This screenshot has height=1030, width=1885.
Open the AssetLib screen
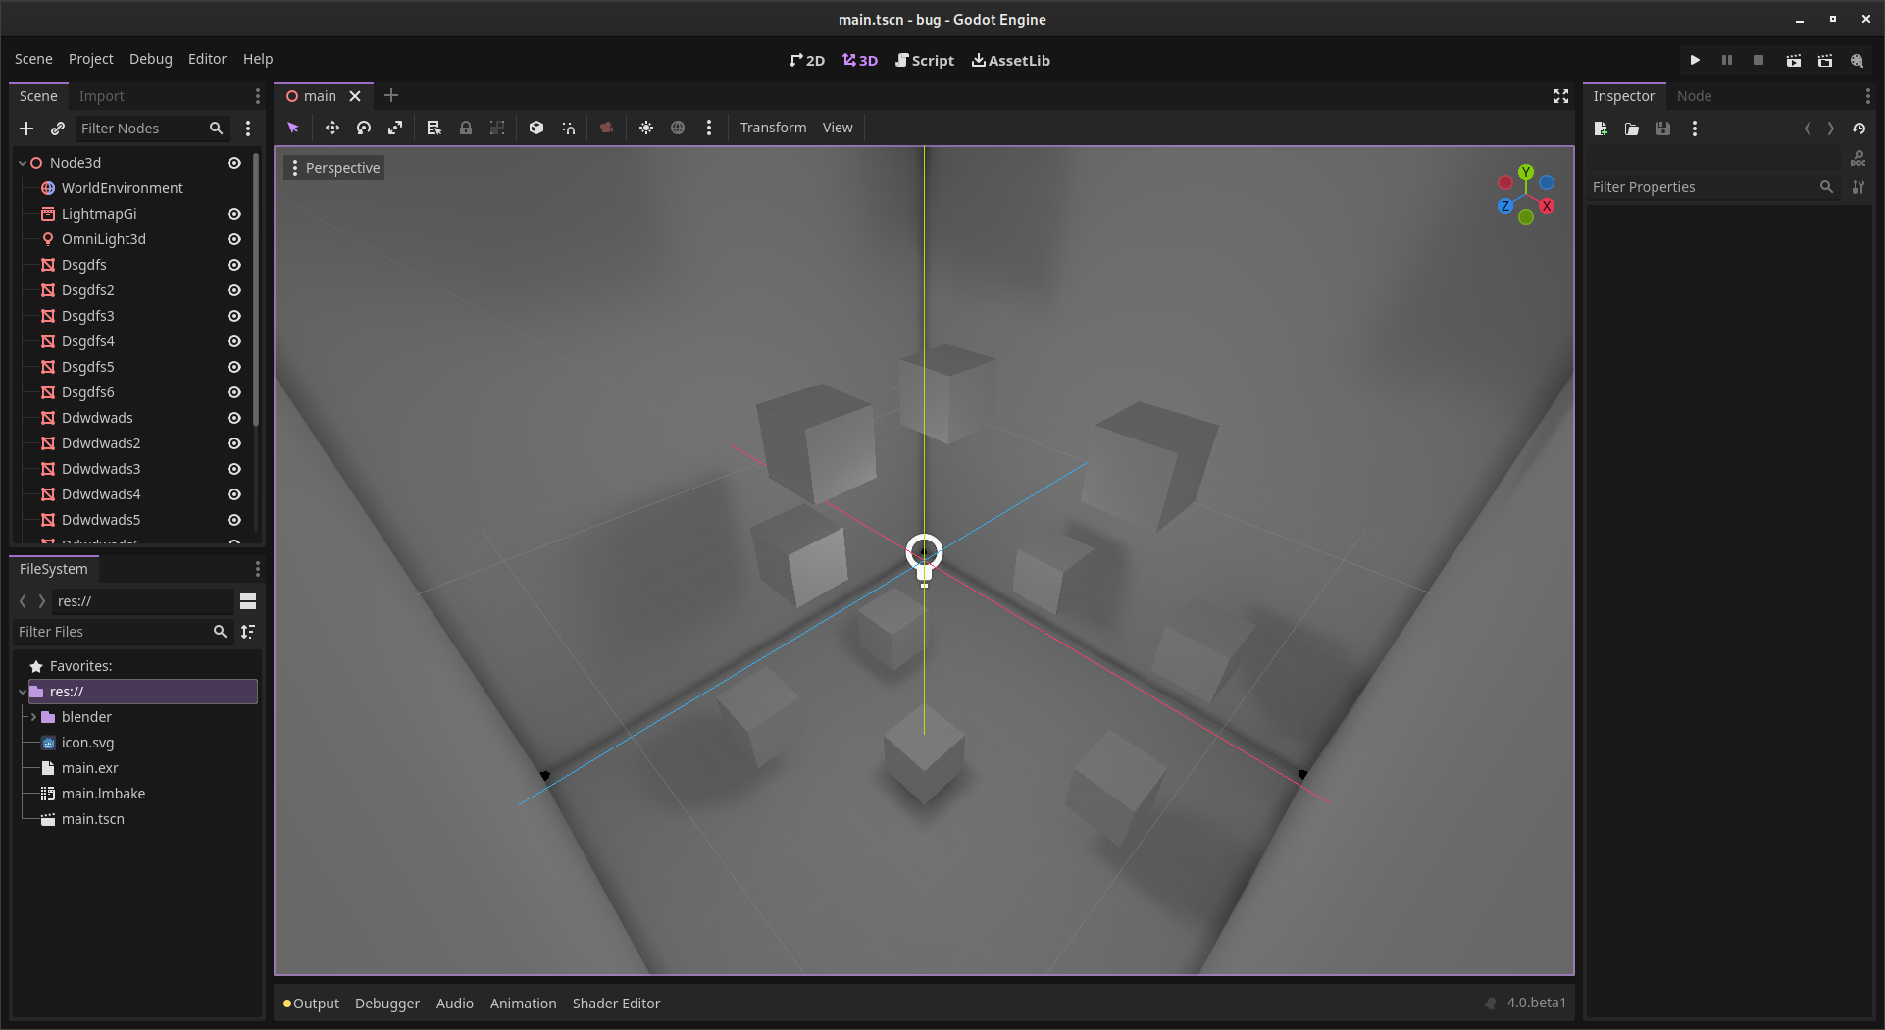[x=1010, y=60]
